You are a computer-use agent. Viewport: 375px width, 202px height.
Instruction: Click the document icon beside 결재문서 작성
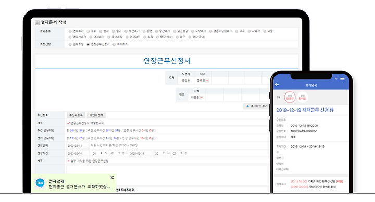pos(37,23)
